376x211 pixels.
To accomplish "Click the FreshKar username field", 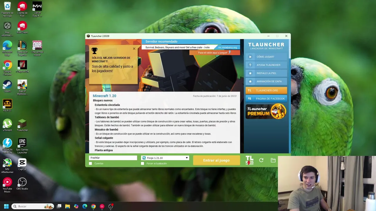I will click(113, 158).
